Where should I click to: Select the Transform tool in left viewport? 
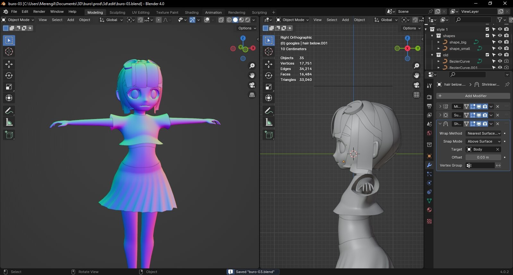click(x=9, y=98)
